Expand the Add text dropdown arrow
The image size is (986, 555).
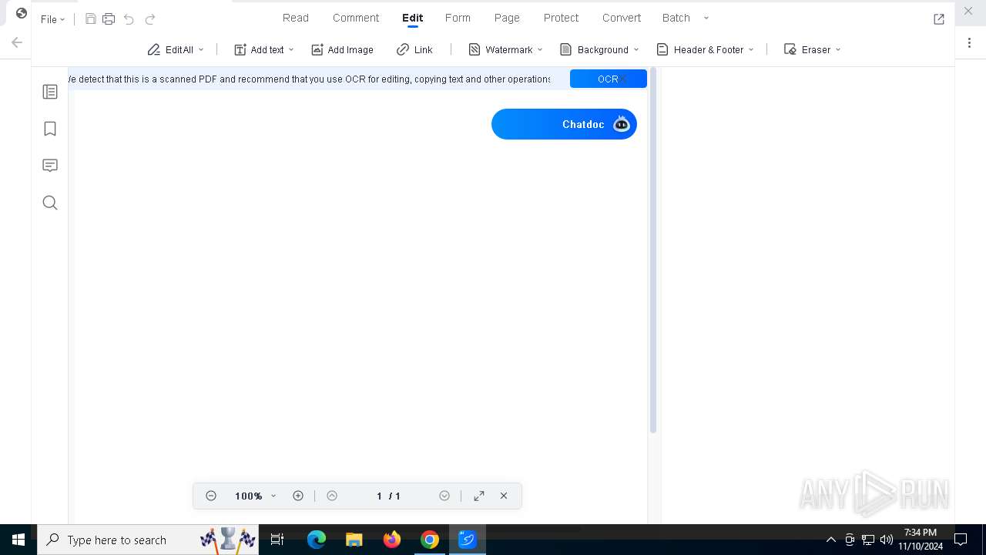pyautogui.click(x=291, y=49)
